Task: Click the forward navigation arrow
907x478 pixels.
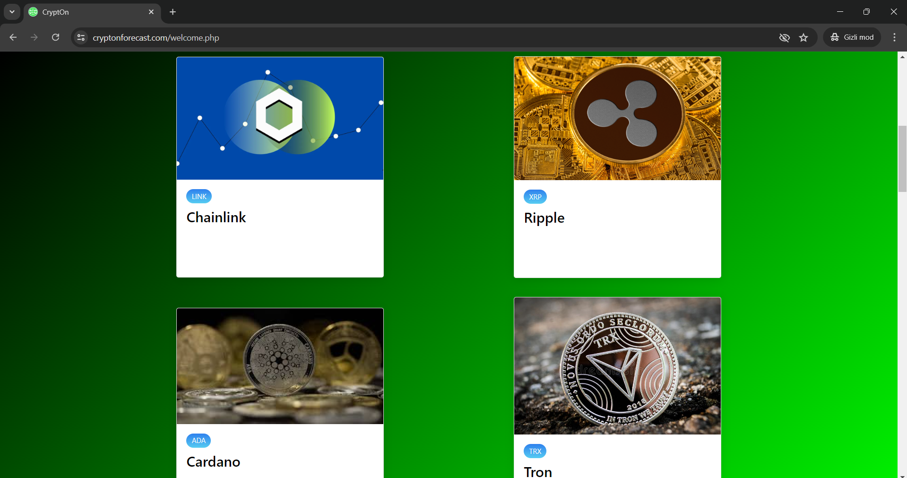Action: pyautogui.click(x=34, y=37)
